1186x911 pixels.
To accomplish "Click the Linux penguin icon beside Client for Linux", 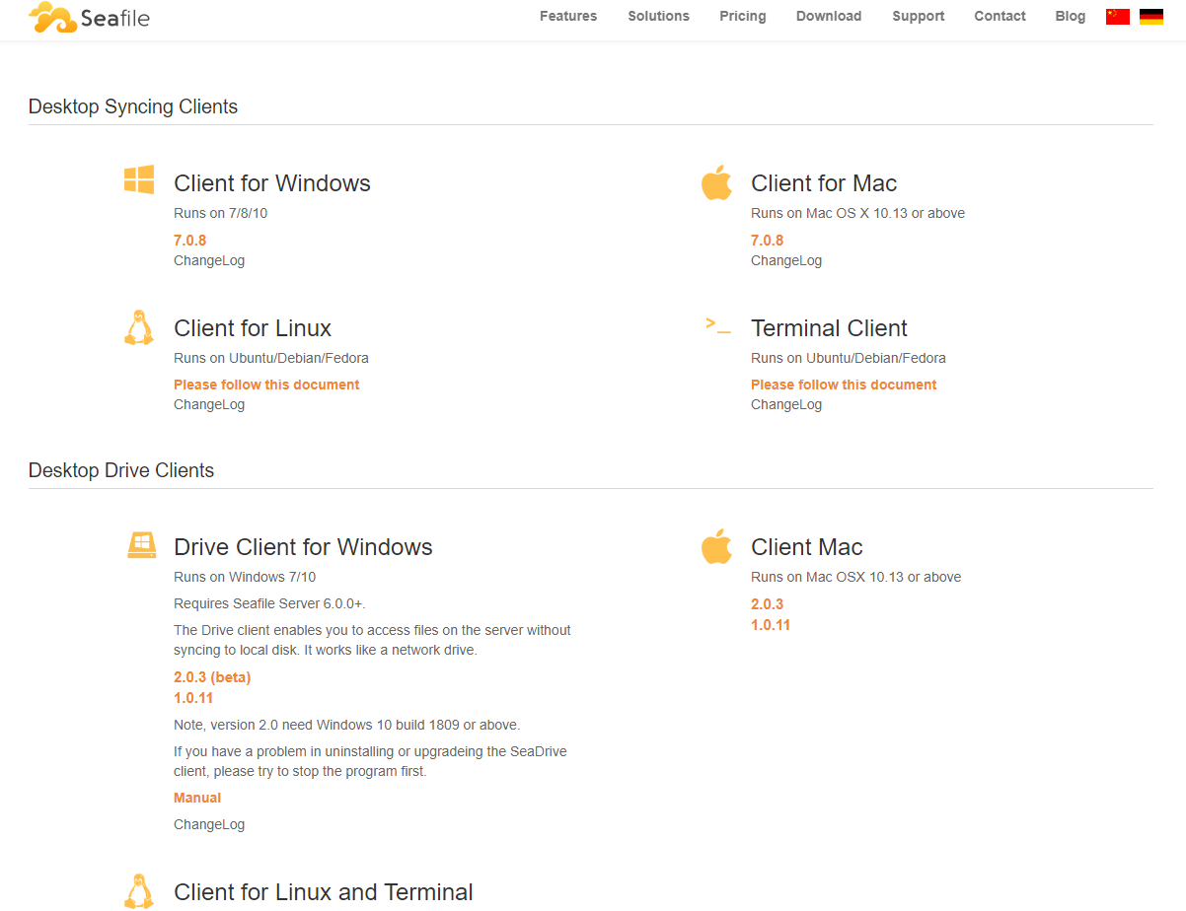I will click(138, 327).
